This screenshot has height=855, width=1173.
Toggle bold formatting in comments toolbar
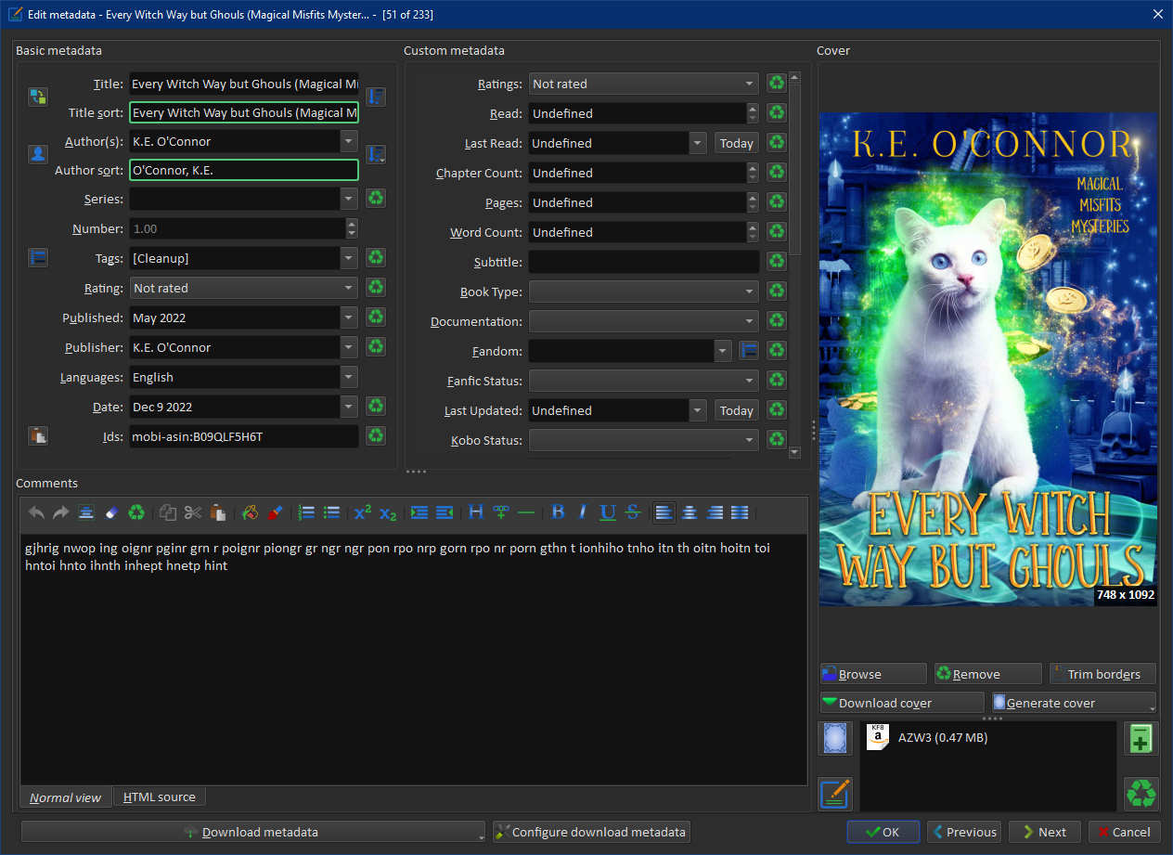coord(558,512)
